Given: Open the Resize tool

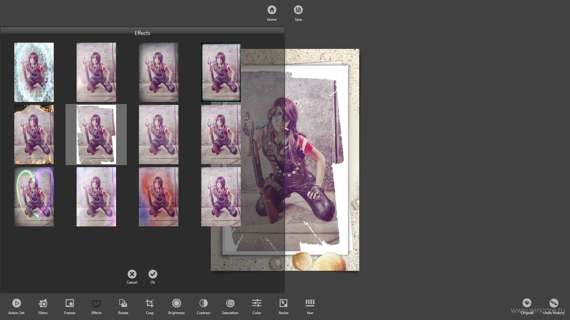Looking at the screenshot, I should pos(284,306).
